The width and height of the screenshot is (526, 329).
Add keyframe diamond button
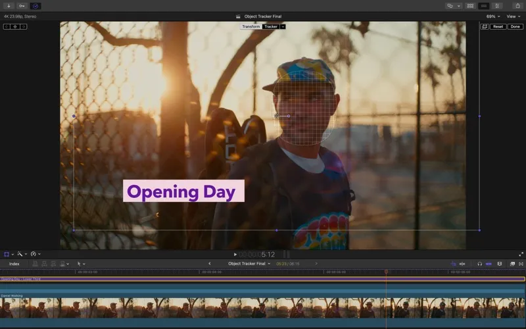[x=15, y=26]
